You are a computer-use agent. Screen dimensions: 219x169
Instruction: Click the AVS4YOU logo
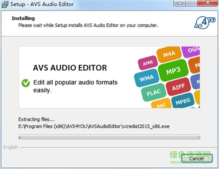click(x=205, y=23)
